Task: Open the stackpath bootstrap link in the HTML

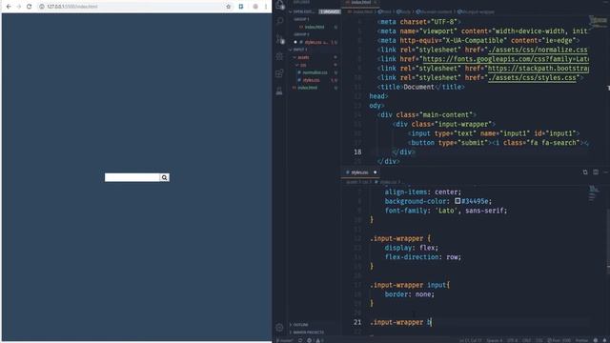Action: click(x=538, y=69)
